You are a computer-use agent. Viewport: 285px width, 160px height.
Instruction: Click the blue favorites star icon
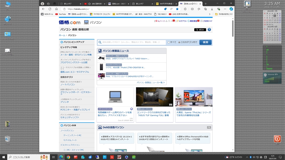pyautogui.click(x=177, y=9)
